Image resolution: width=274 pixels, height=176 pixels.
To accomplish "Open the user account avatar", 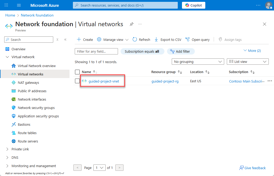I will (x=268, y=5).
